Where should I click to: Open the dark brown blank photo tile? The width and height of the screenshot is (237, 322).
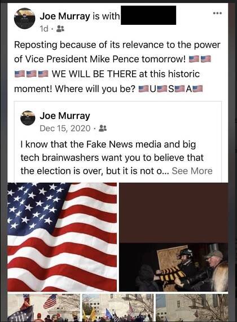click(173, 213)
